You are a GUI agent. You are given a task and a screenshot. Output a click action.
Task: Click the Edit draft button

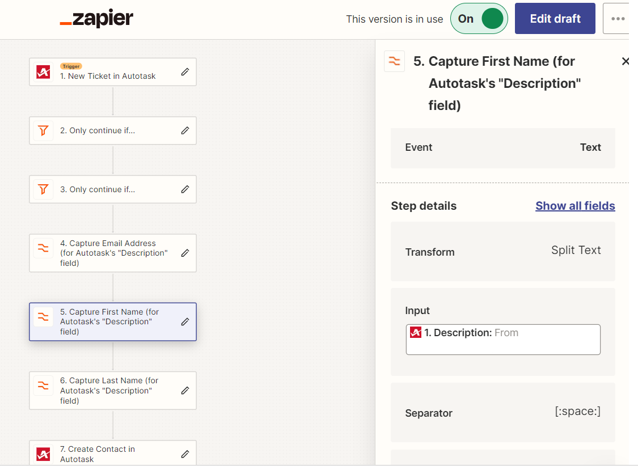[x=555, y=19]
